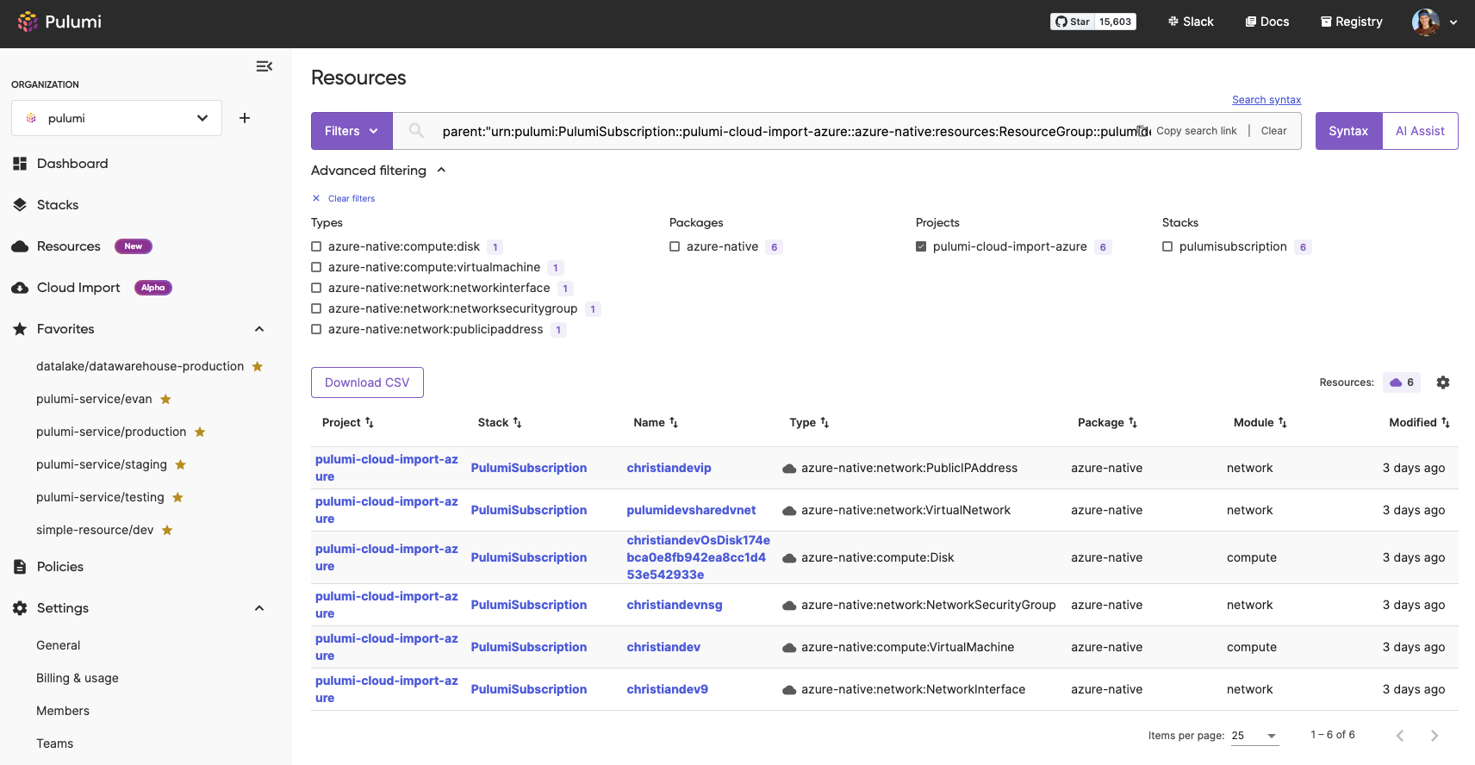Open Billing & usage settings
This screenshot has height=765, width=1475.
point(78,678)
